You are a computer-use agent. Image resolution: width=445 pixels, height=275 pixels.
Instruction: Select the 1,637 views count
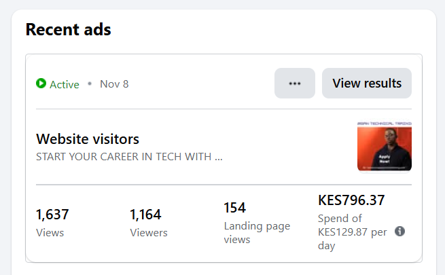[x=52, y=215]
